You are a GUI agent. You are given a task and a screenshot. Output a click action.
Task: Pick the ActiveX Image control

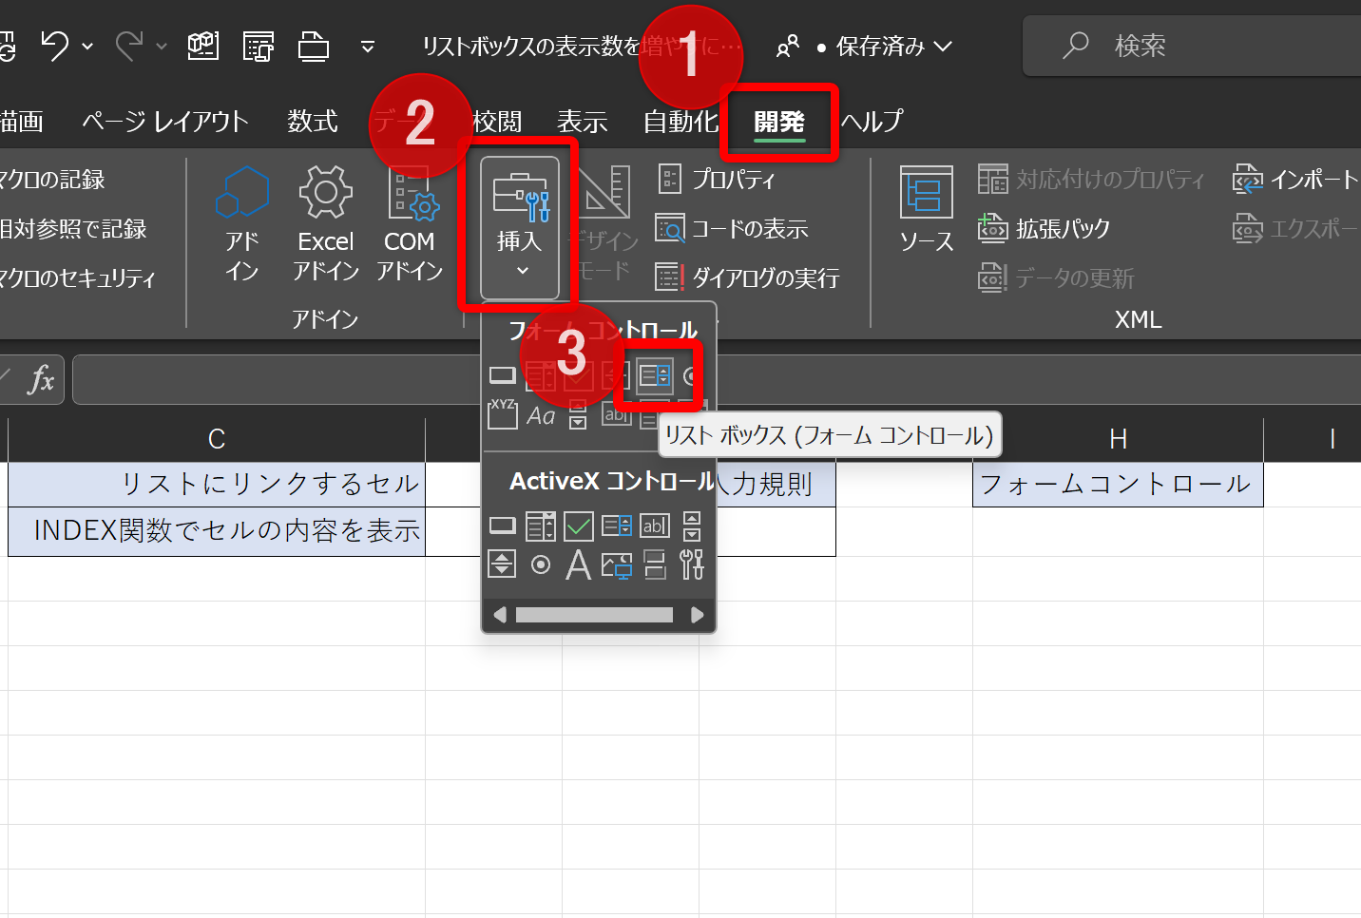[617, 565]
